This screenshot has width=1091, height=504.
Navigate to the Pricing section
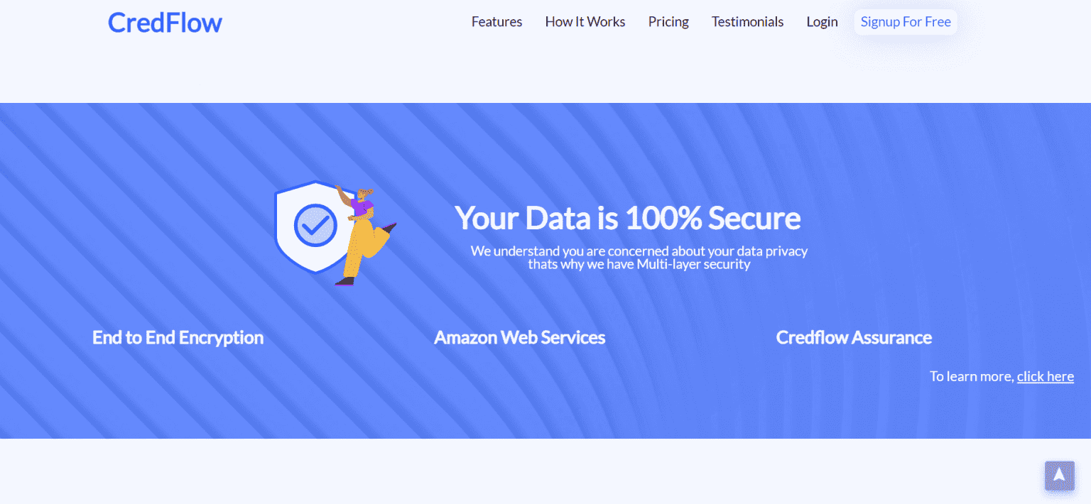click(x=668, y=21)
